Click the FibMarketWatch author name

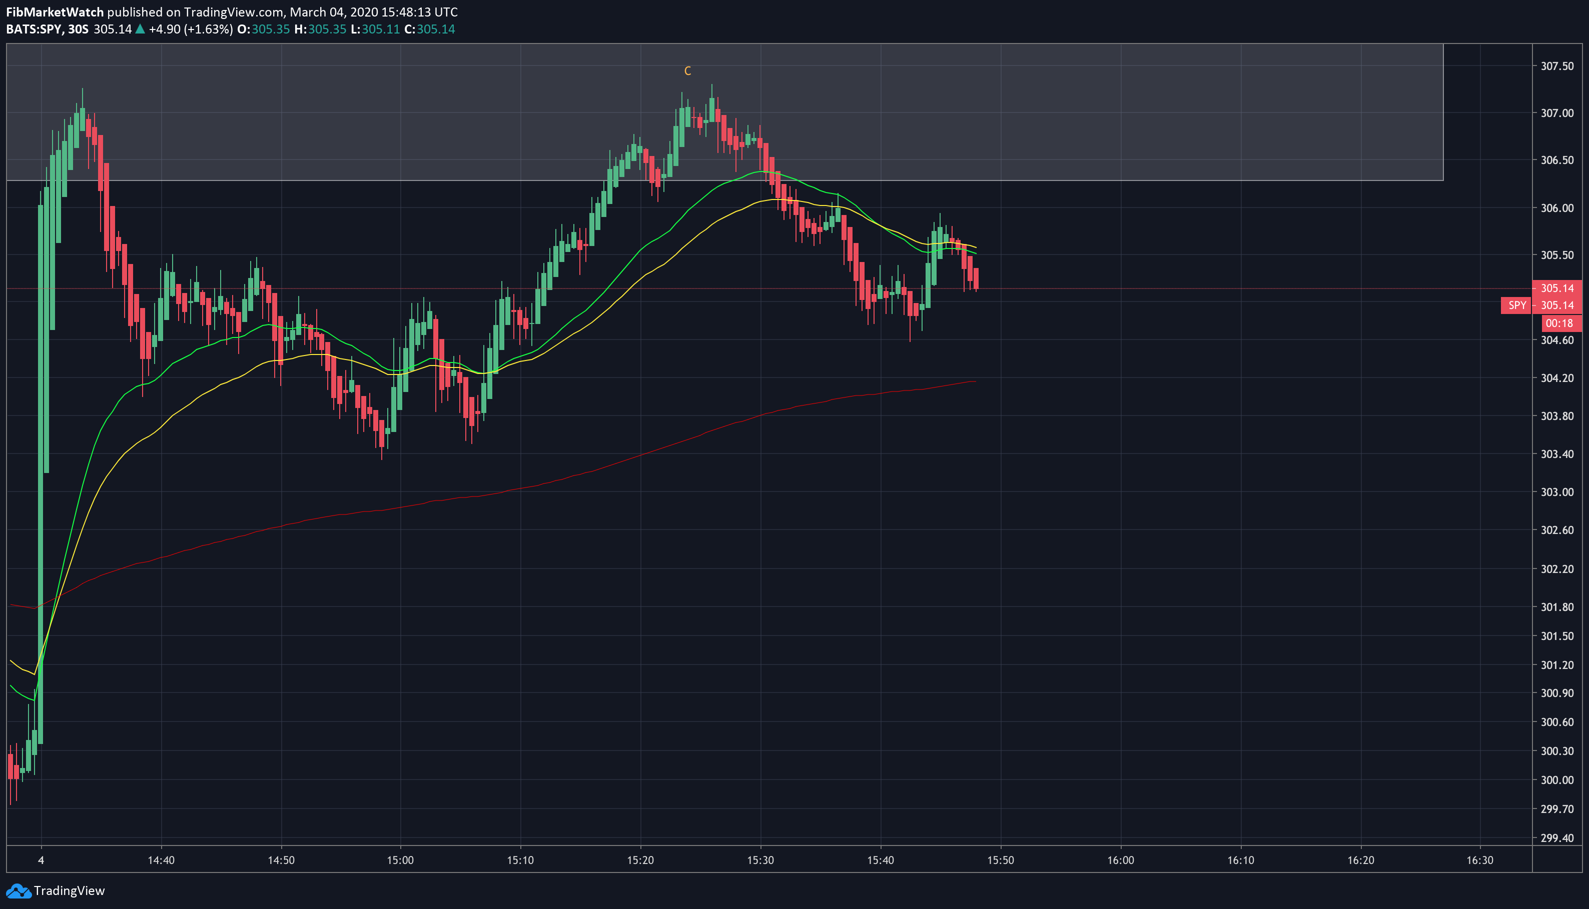pyautogui.click(x=55, y=12)
